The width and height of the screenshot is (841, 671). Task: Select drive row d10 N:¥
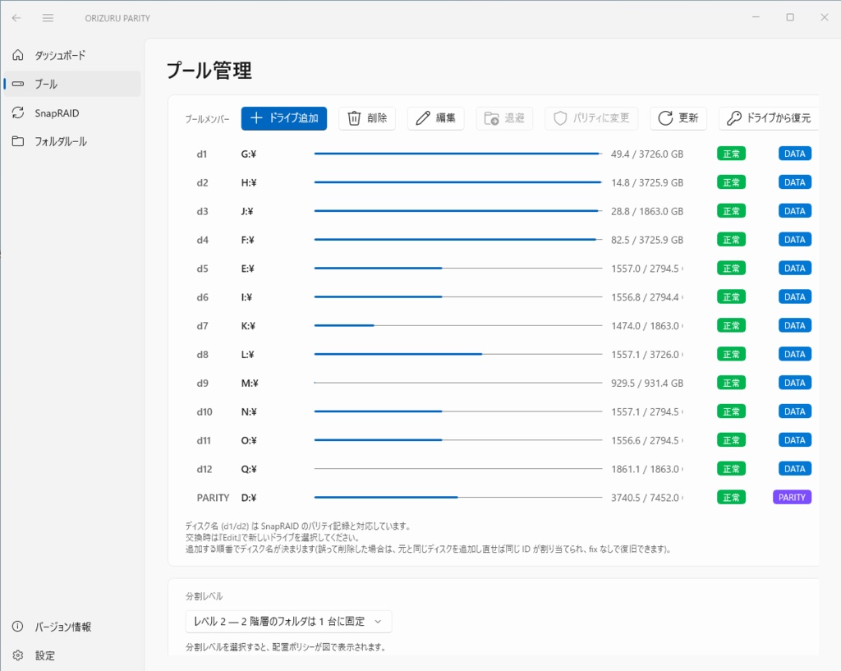click(502, 411)
